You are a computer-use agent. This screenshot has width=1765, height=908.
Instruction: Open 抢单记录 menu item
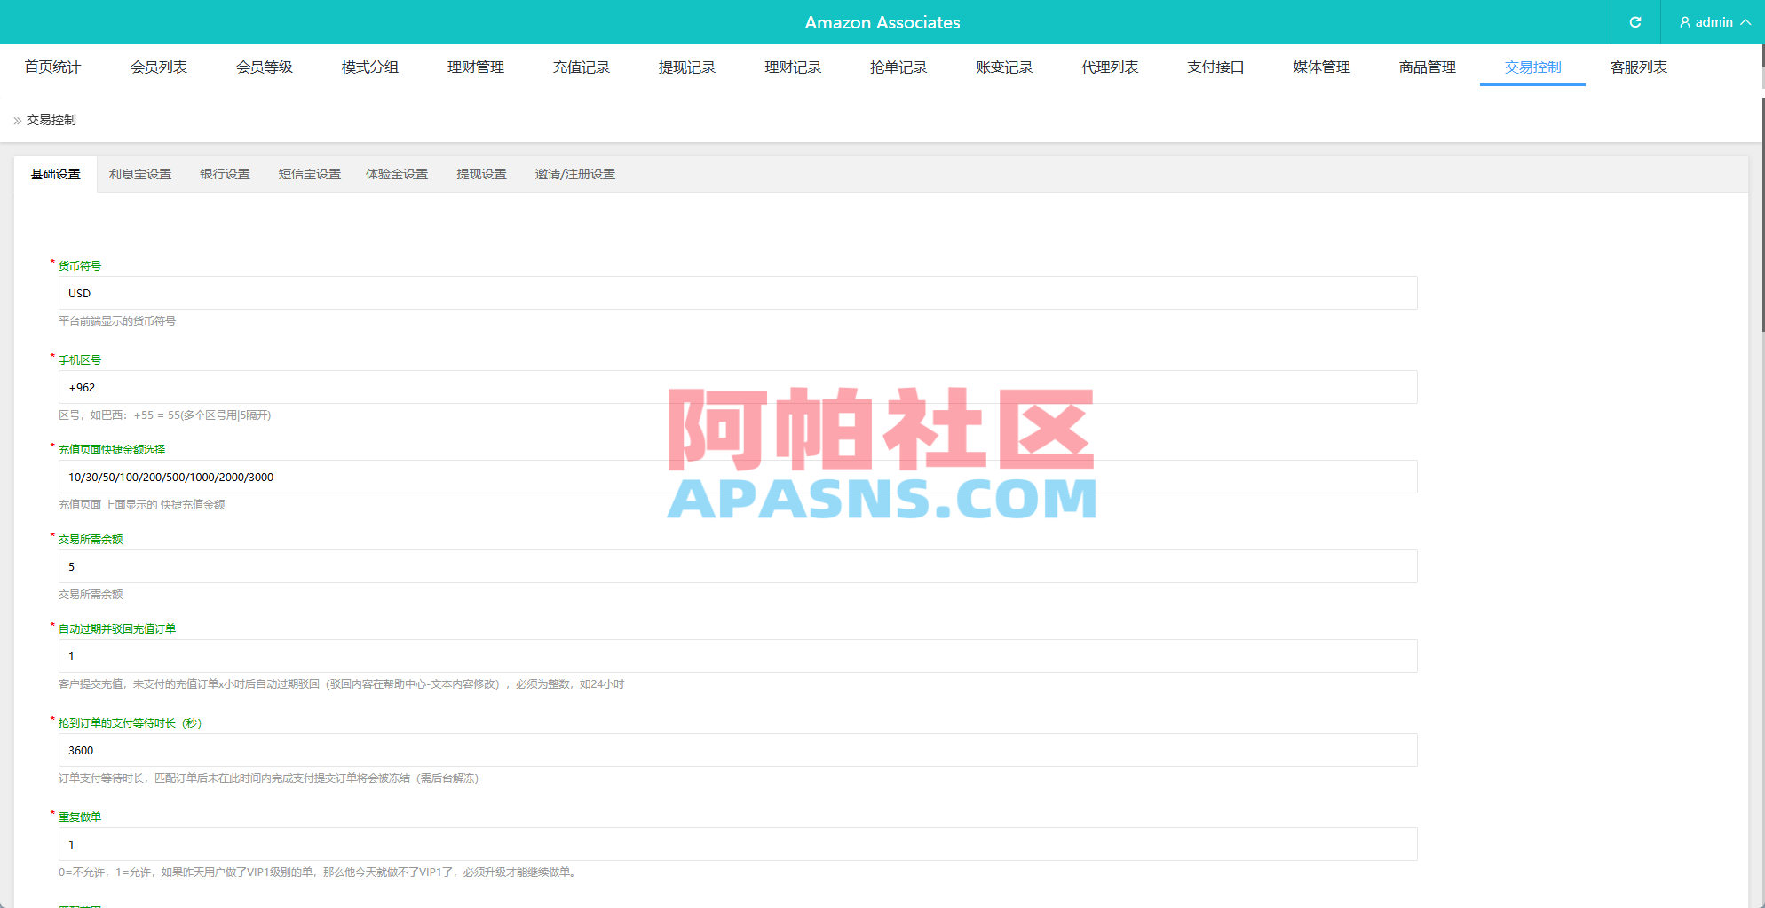point(898,67)
